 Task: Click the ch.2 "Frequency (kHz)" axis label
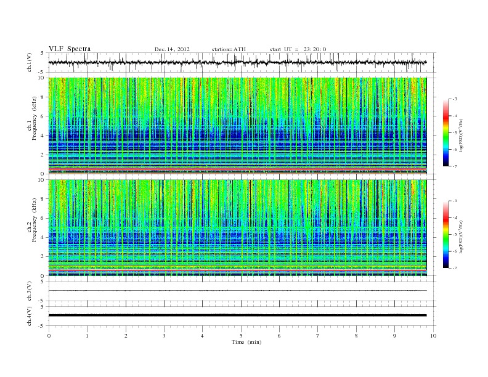(x=35, y=221)
